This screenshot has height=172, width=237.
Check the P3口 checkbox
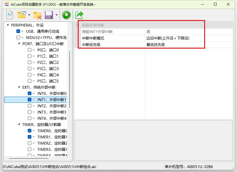pos(29,69)
